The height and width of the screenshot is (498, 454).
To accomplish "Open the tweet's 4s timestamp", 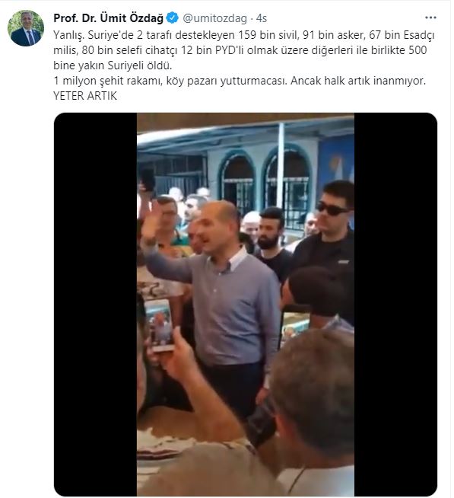I will tap(262, 18).
